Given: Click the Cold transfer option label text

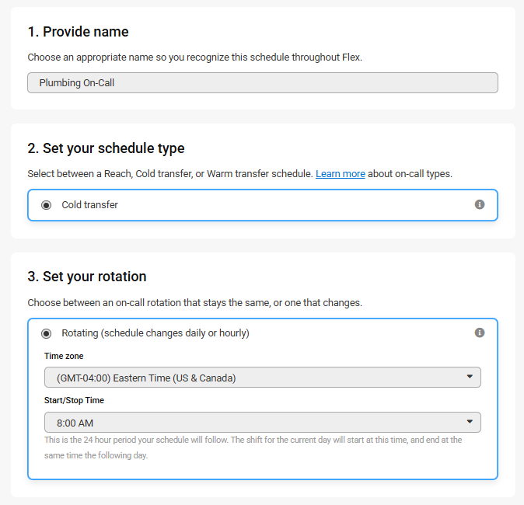Looking at the screenshot, I should [90, 205].
